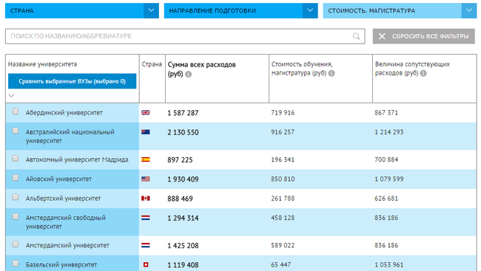481x271 pixels.
Task: Select checkbox for Автономный университет Мадрида
Action: point(15,158)
